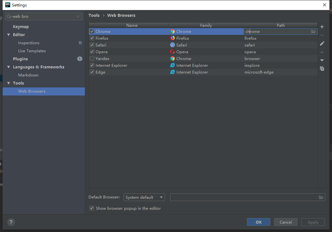
Task: Collapse Languages & Frameworks section
Action: 9,67
